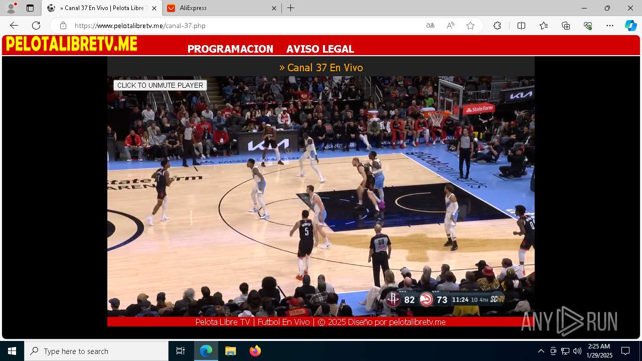Open the notification center
This screenshot has width=642, height=361.
(625, 351)
